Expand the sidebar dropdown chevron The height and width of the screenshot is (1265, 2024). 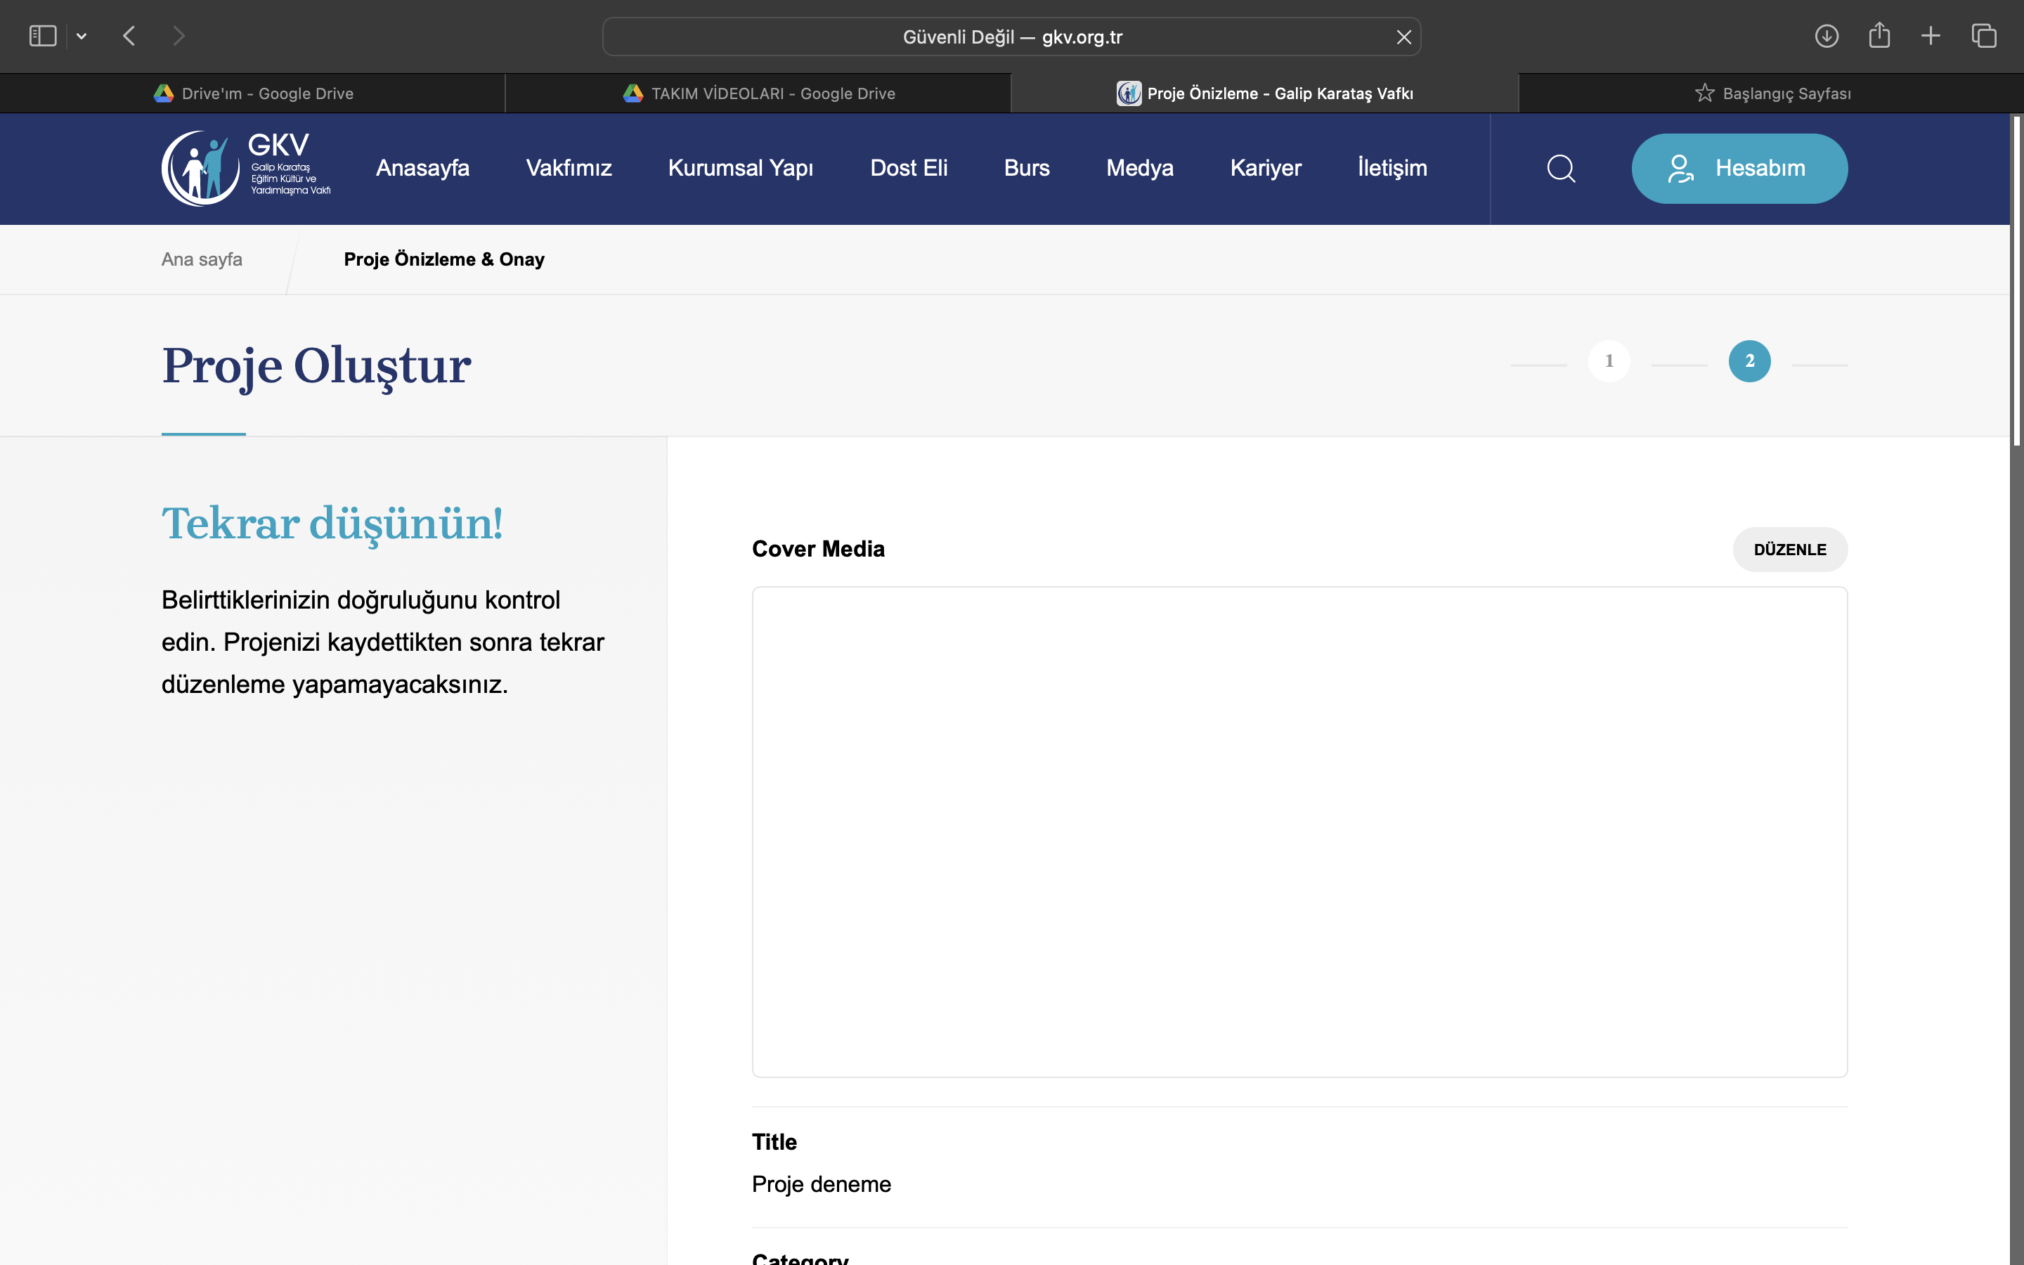click(x=81, y=36)
